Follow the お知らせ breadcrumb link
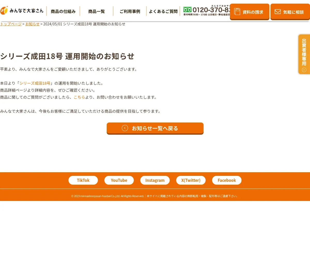The height and width of the screenshot is (259, 310). pyautogui.click(x=33, y=24)
